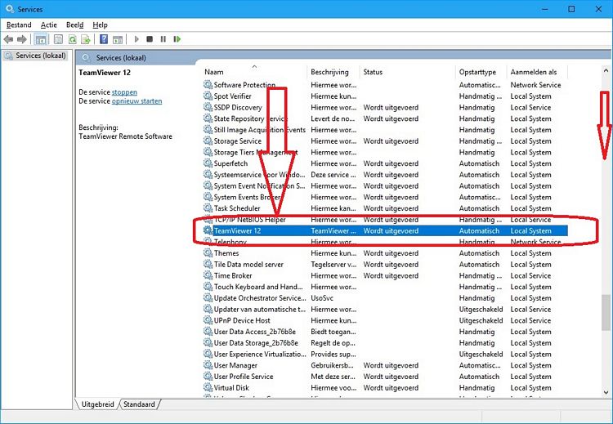
Task: Open the Help menu
Action: tap(100, 25)
